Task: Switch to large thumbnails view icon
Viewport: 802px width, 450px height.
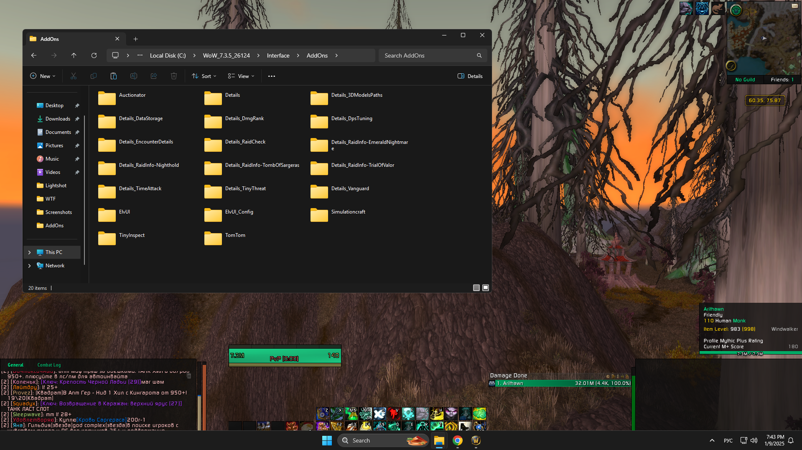Action: pos(486,288)
